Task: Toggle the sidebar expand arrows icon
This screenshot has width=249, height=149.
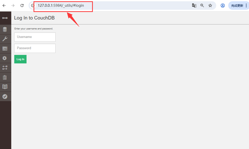Action: pos(5,18)
